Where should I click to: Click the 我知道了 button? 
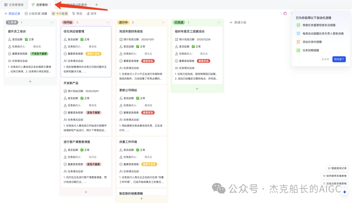[339, 59]
